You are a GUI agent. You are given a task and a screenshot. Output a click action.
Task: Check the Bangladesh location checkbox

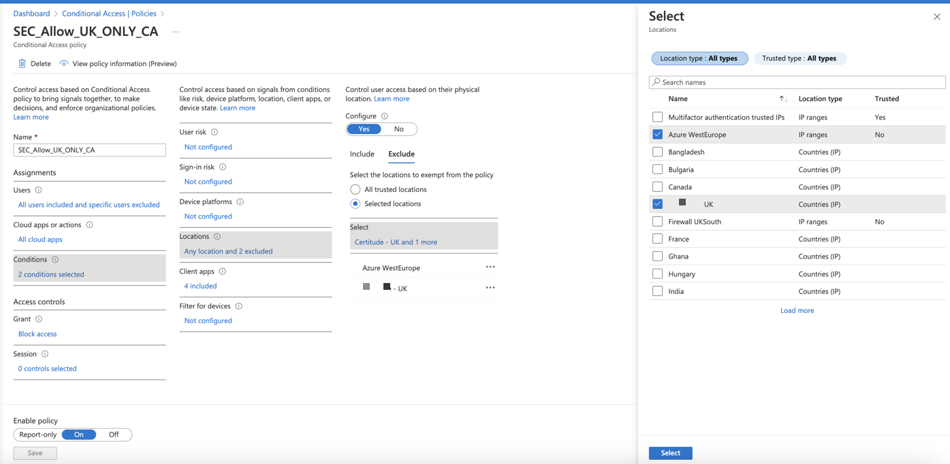coord(657,152)
